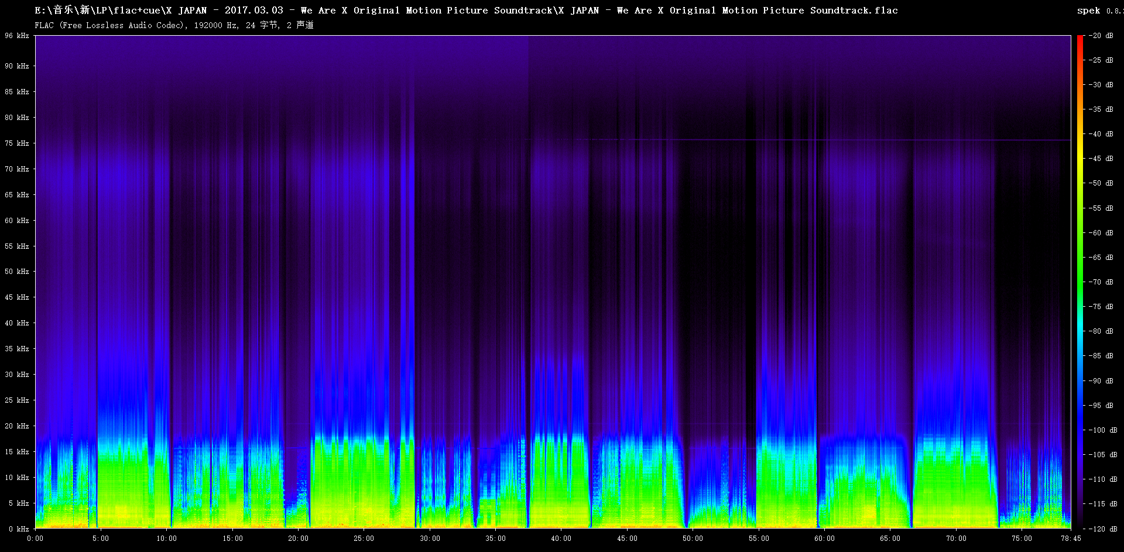Click the file path title text

(466, 11)
